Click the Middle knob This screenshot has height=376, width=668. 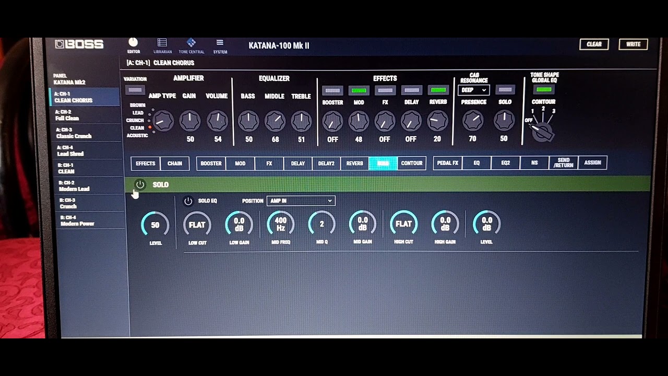tap(275, 121)
